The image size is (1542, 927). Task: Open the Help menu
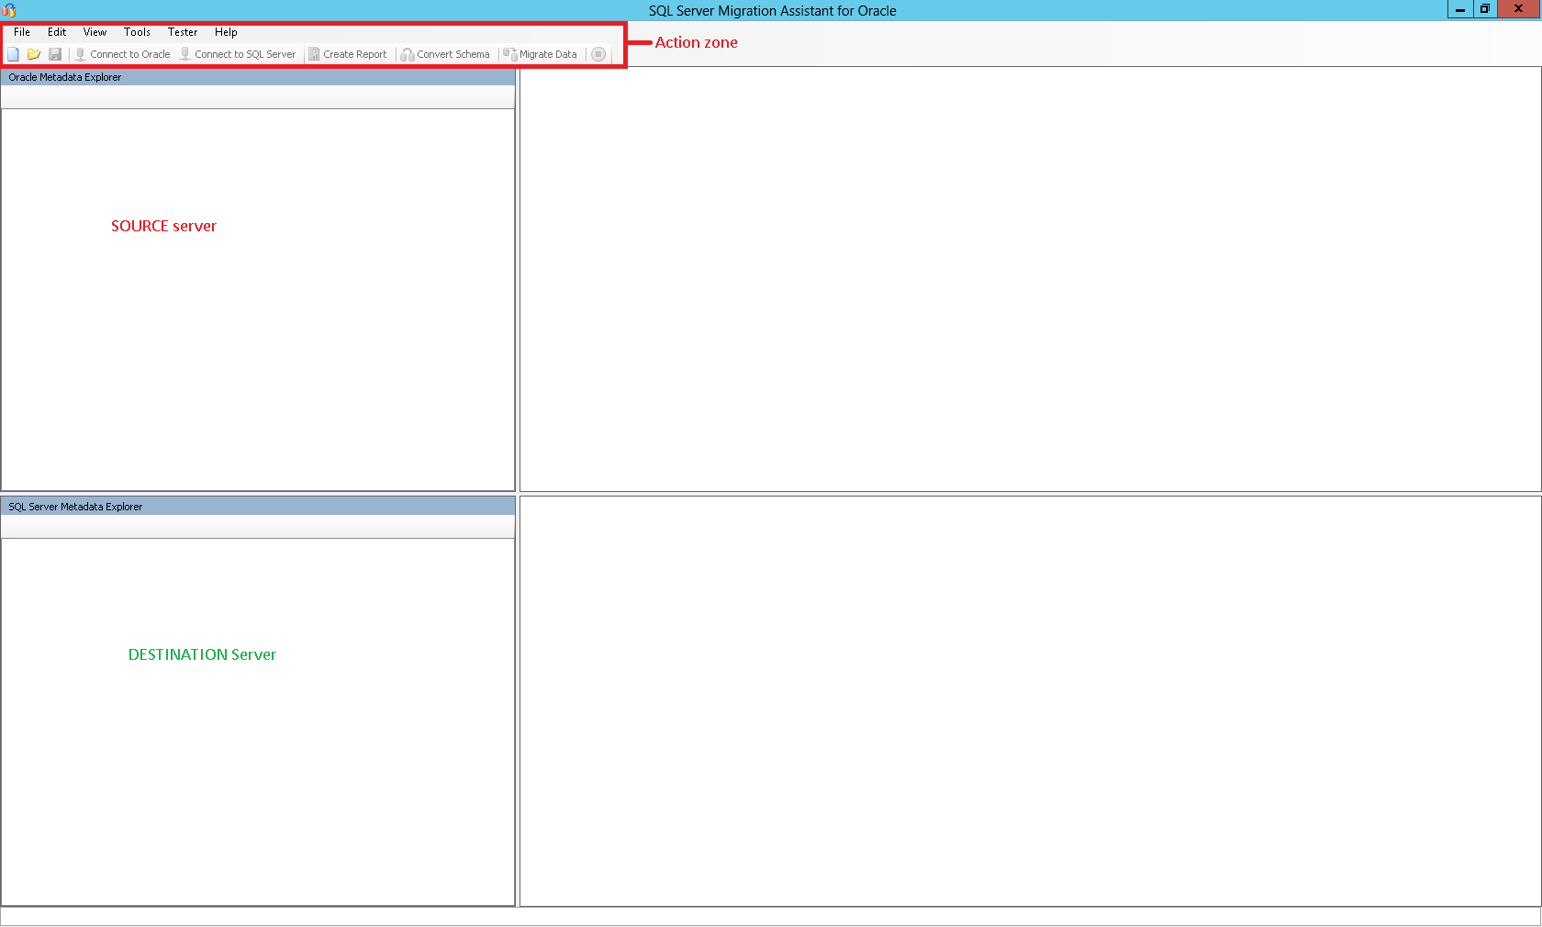click(226, 32)
